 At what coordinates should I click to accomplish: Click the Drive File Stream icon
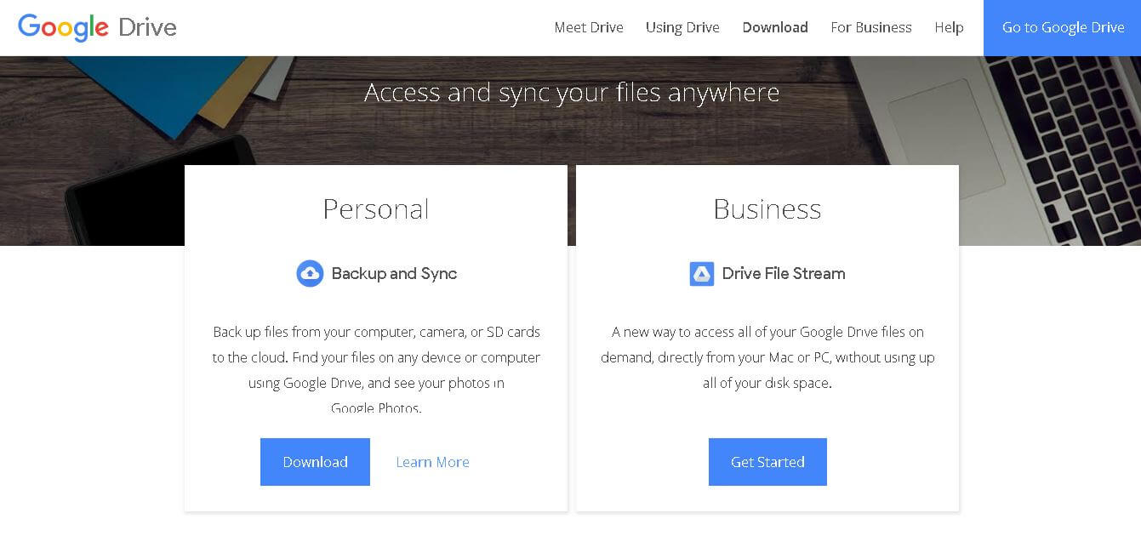pyautogui.click(x=702, y=273)
